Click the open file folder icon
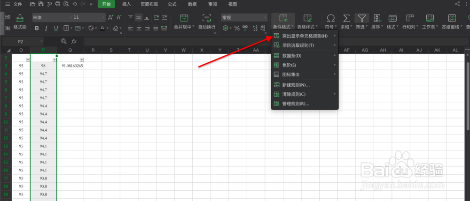This screenshot has width=470, height=201. [33, 4]
